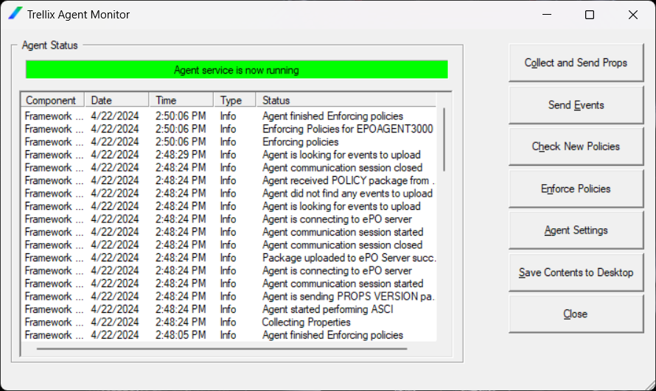Screen dimensions: 656x391
Task: Save Contents to Desktop
Action: [x=576, y=272]
